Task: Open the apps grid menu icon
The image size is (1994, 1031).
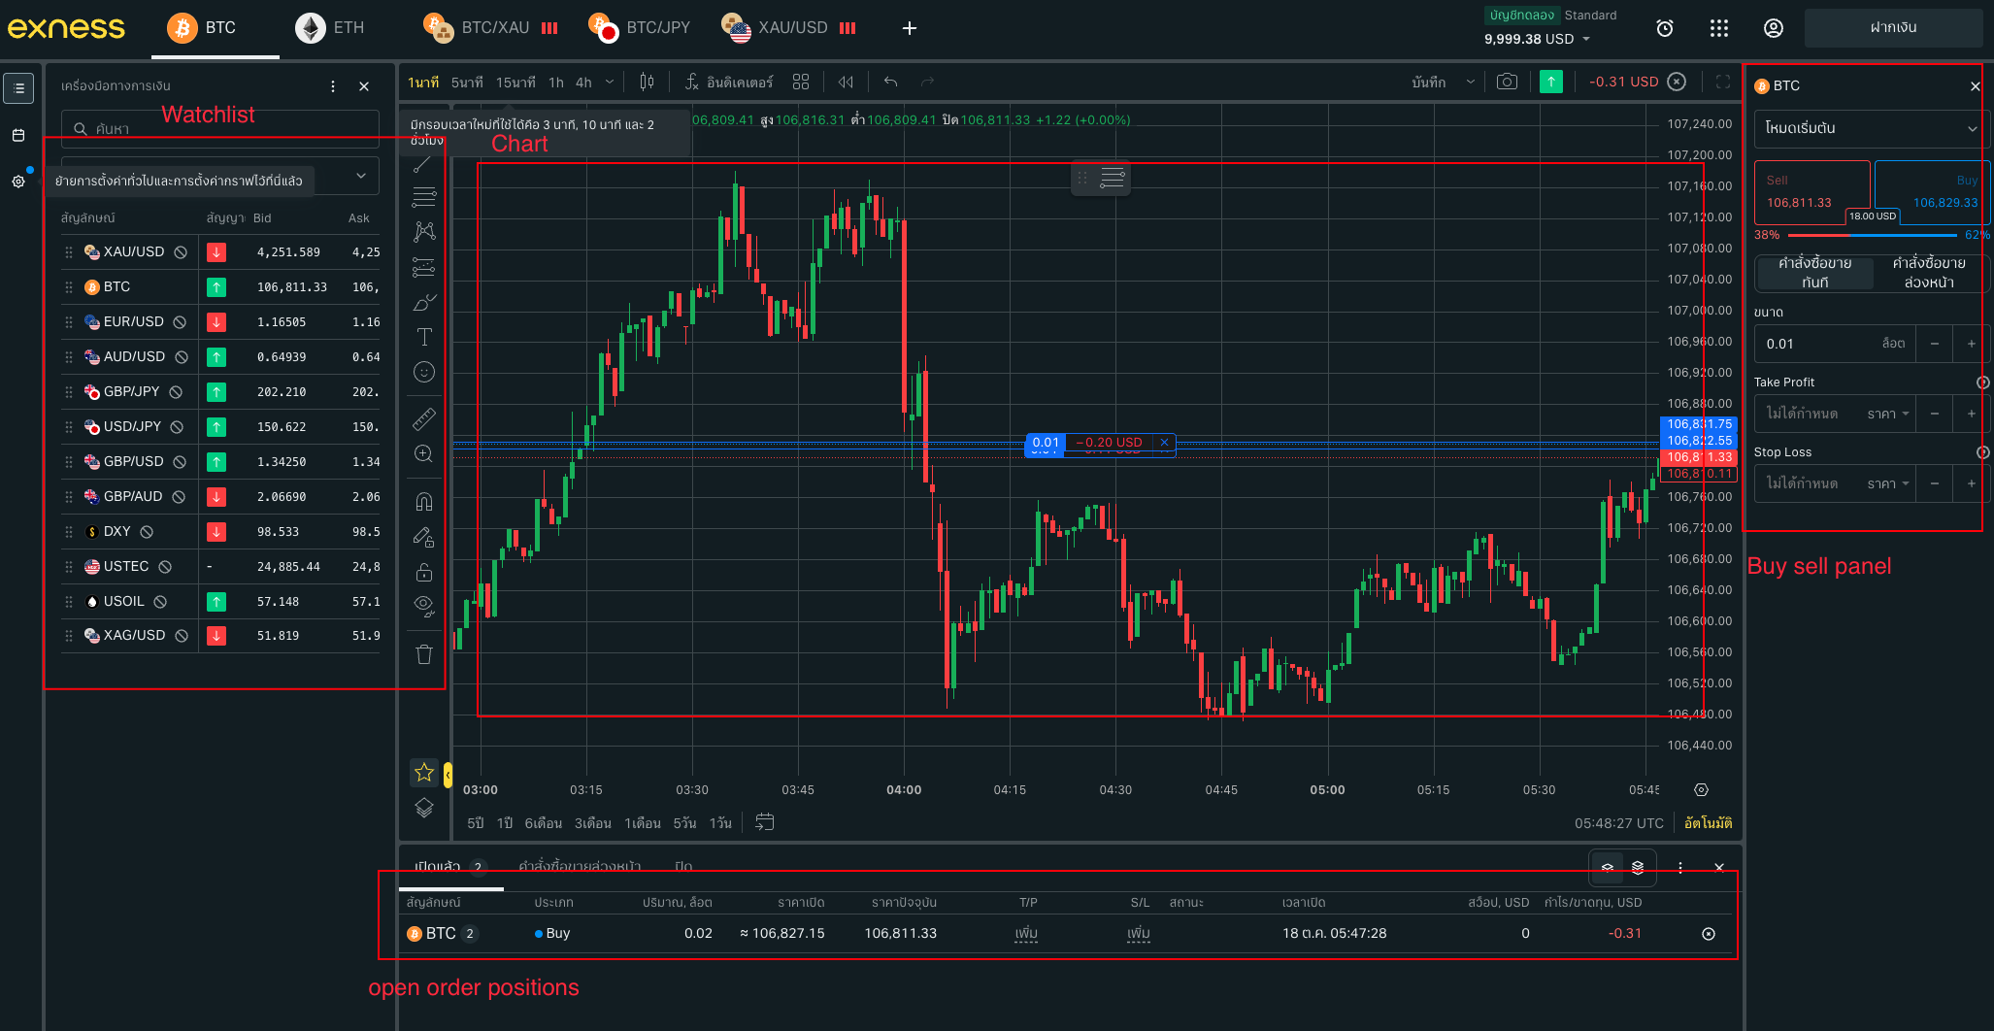Action: pos(1718,28)
